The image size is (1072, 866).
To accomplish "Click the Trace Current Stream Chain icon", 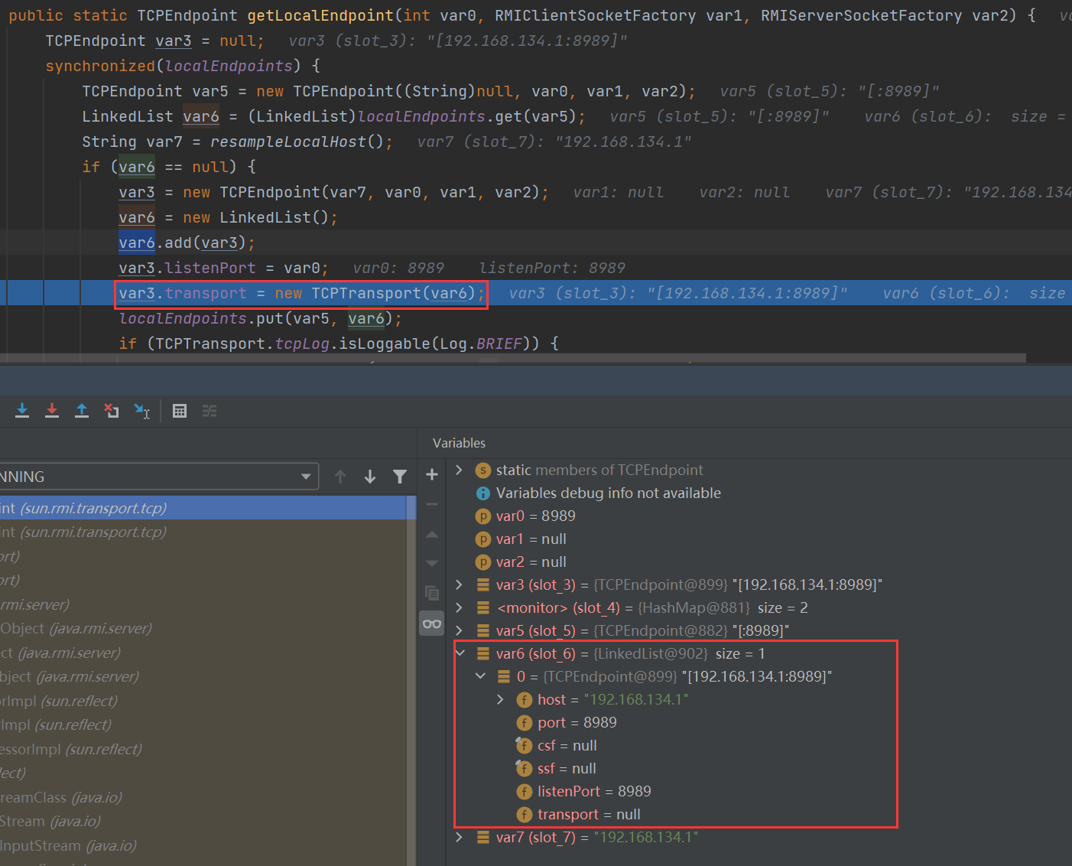I will (x=210, y=411).
